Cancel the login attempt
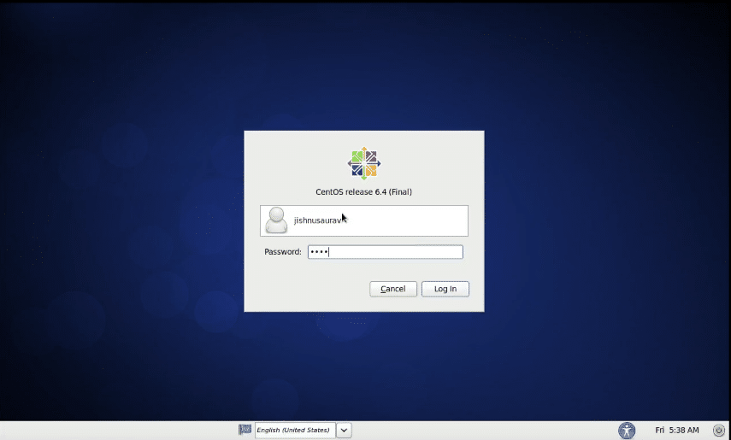731x440 pixels. point(393,289)
